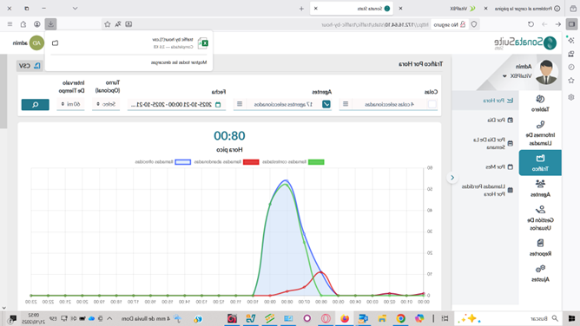Viewport: 580px width, 326px height.
Task: Go back with the arrow pointing right
Action: [x=557, y=24]
